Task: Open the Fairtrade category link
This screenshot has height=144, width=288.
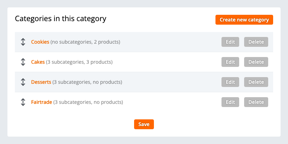Action: 41,102
